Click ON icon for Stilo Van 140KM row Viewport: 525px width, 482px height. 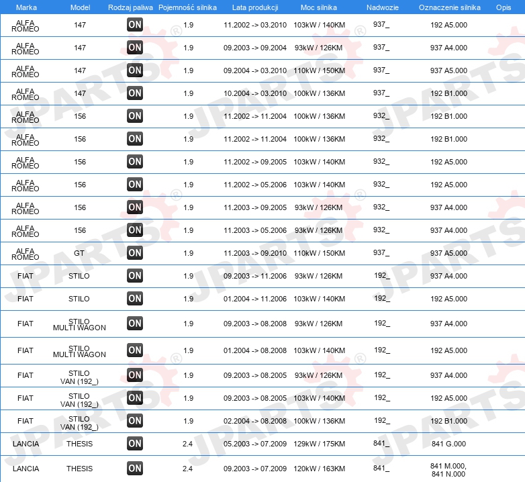[135, 397]
